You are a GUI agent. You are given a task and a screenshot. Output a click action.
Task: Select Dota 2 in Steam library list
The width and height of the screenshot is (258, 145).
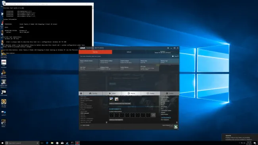82,102
